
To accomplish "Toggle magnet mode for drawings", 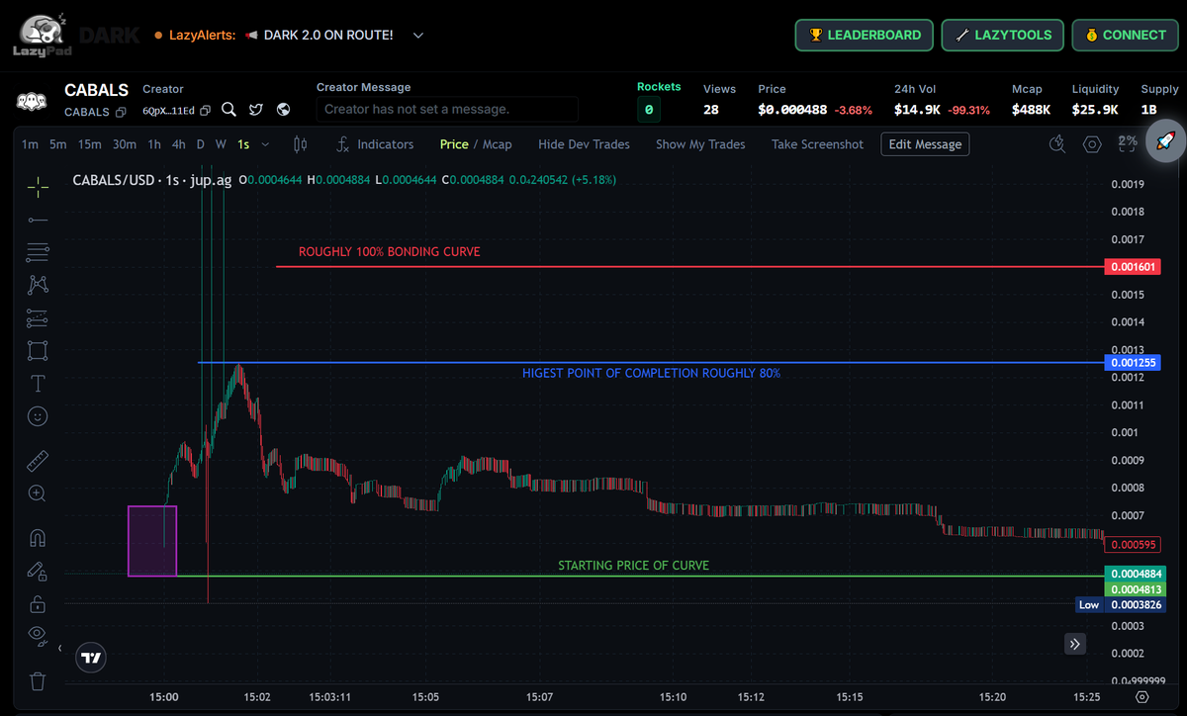I will tap(38, 538).
